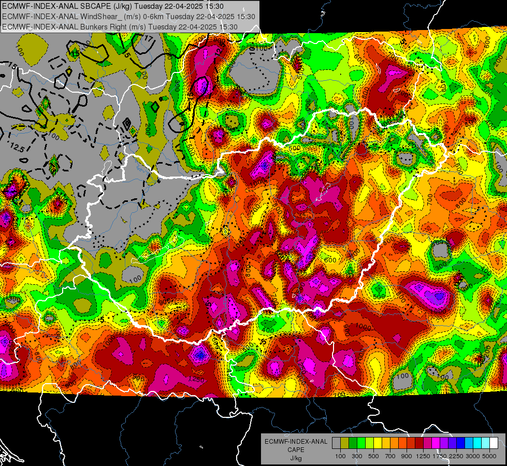The width and height of the screenshot is (507, 466).
Task: Click the ECMWF-INDEX-ANAL legend heading
Action: (x=296, y=442)
